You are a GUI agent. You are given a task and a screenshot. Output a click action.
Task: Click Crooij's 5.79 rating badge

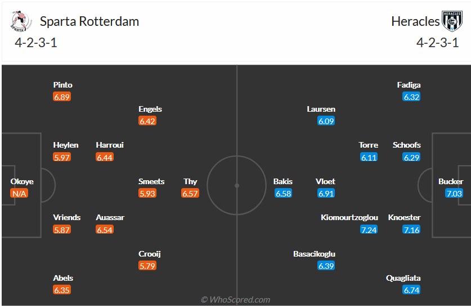147,266
